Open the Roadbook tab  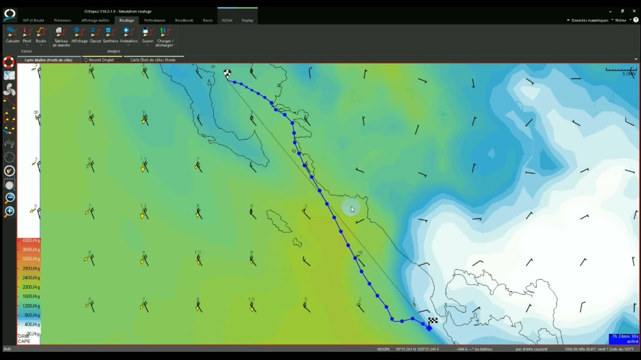coord(184,20)
